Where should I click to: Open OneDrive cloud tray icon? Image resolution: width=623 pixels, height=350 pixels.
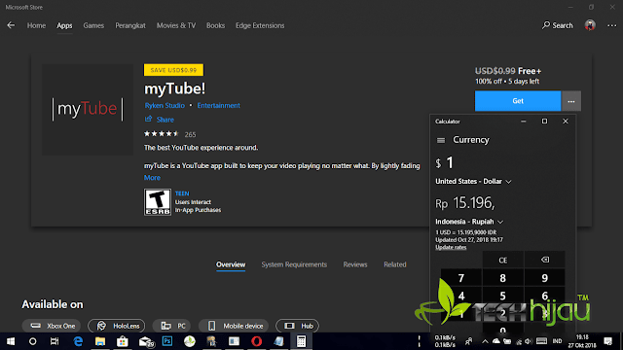click(x=496, y=341)
